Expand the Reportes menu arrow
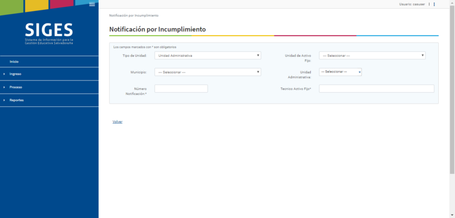This screenshot has width=455, height=218. [4, 100]
